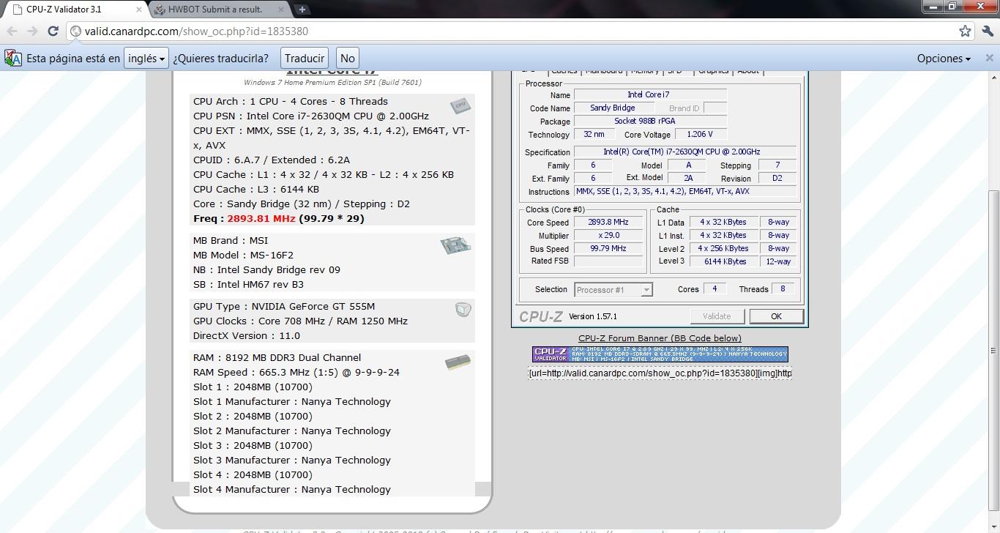Click the Traducir button
The height and width of the screenshot is (533, 1000).
tap(305, 58)
